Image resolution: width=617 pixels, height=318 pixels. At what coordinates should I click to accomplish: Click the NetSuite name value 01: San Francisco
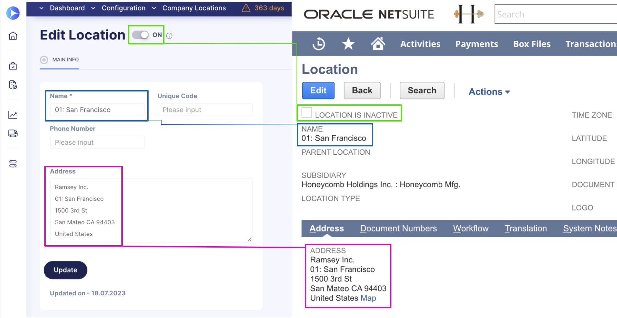(x=334, y=138)
